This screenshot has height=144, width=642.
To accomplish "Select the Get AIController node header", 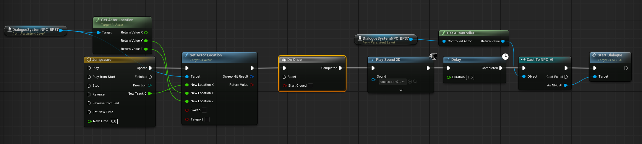I will 474,33.
